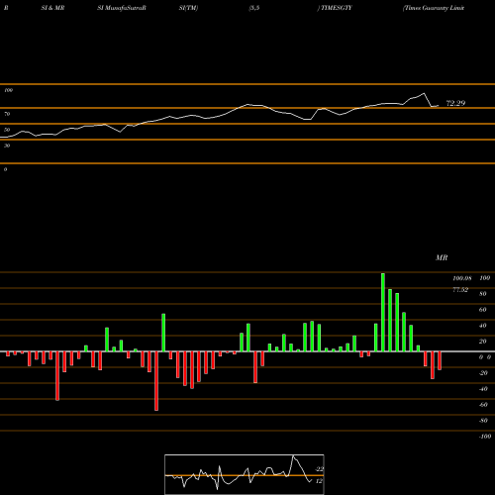This screenshot has height=495, width=495.
Task: Select the longest red MR histogram bar
Action: pos(156,381)
